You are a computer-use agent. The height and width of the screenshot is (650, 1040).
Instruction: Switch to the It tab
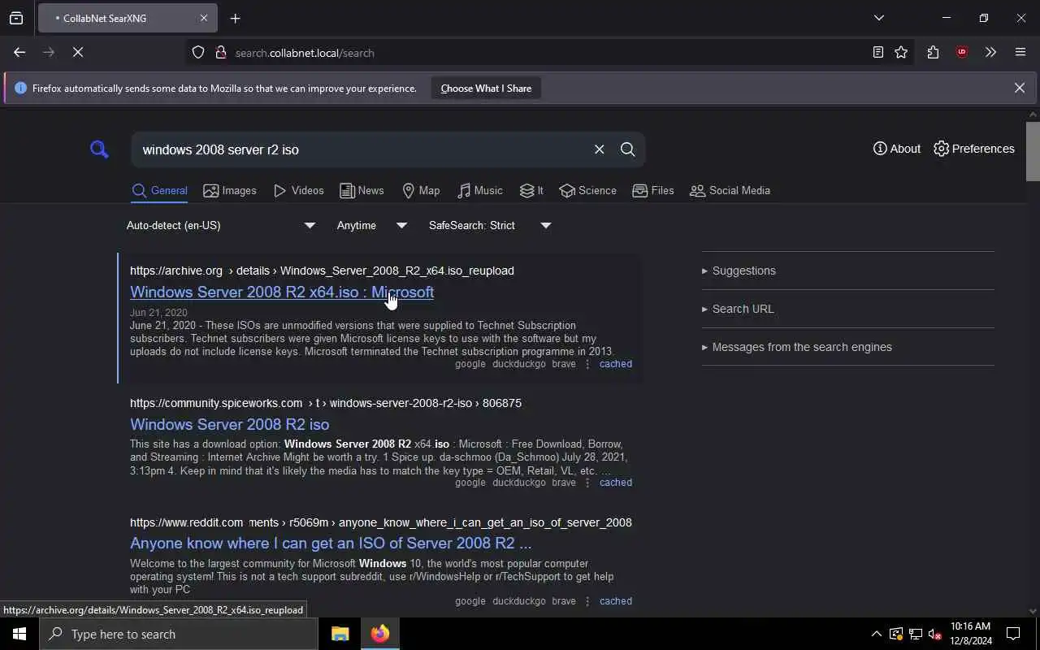point(531,191)
